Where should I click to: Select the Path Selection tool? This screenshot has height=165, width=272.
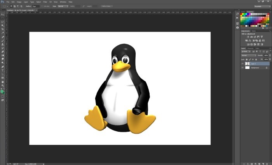tap(2, 74)
